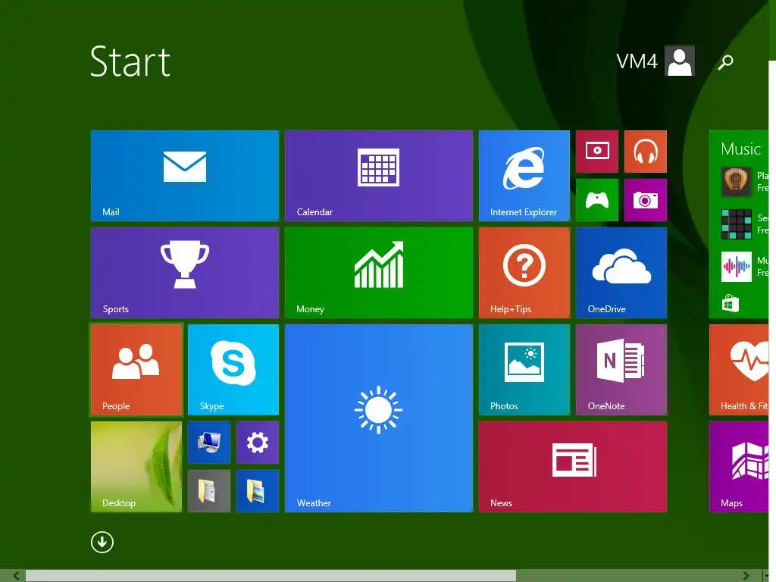Open PC Settings gear tile
Screen dimensions: 776x582
tap(258, 443)
